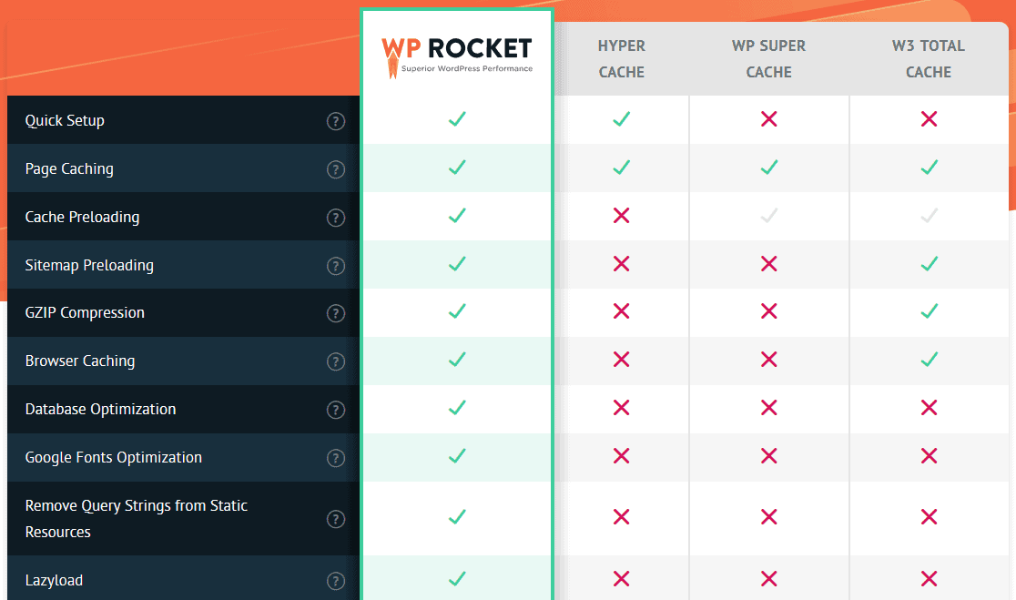Click the Superior WordPress Performance tagline
Viewport: 1016px width, 600px height.
pyautogui.click(x=466, y=68)
